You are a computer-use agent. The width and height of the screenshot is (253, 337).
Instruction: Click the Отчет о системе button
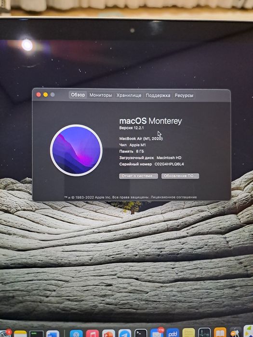(139, 176)
